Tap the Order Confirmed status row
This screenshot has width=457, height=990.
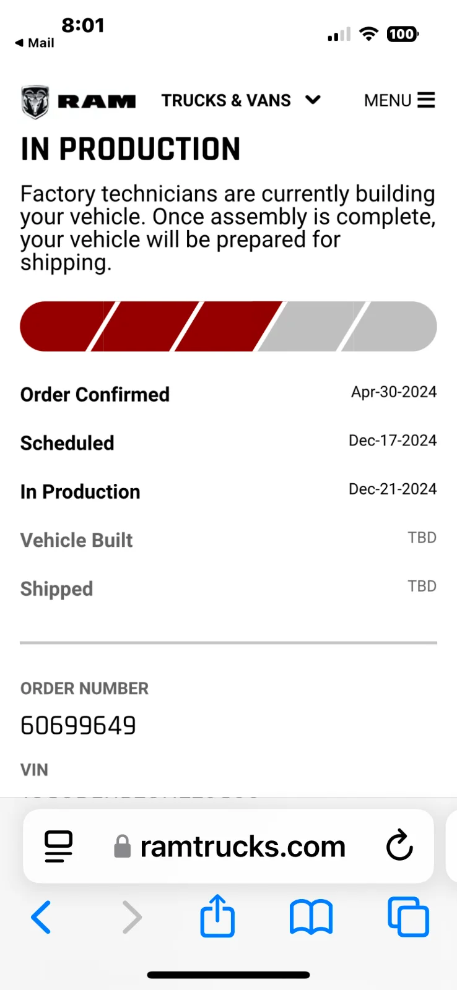pyautogui.click(x=228, y=394)
